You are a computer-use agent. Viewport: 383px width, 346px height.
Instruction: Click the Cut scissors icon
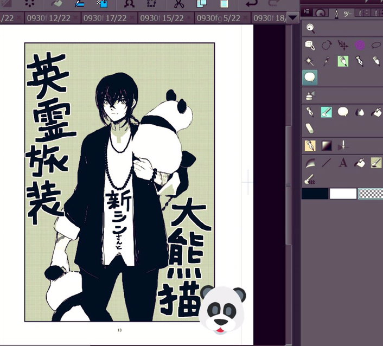[179, 4]
